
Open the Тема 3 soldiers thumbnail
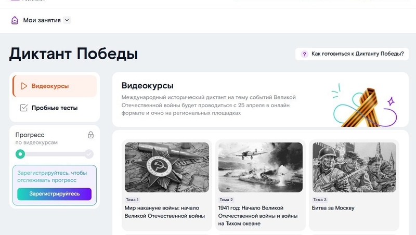[x=354, y=167]
